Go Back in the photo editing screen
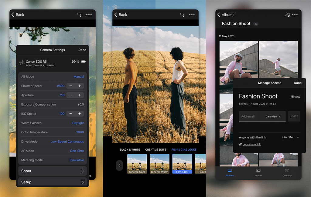 tap(121, 15)
